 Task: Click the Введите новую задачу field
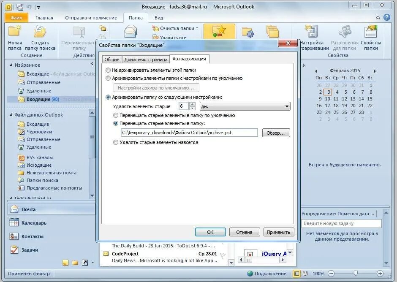pyautogui.click(x=341, y=223)
